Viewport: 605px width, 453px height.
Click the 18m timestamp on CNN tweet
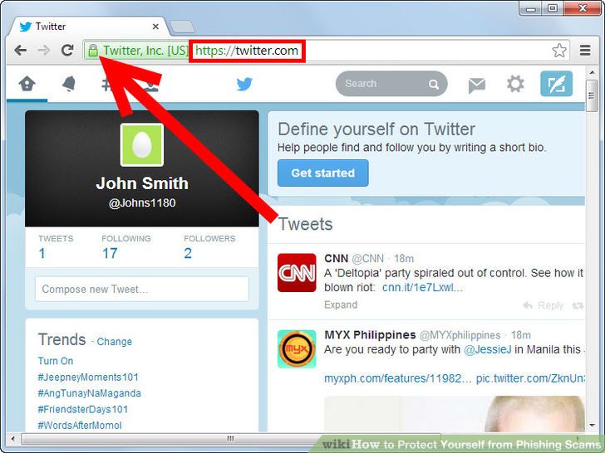point(404,259)
